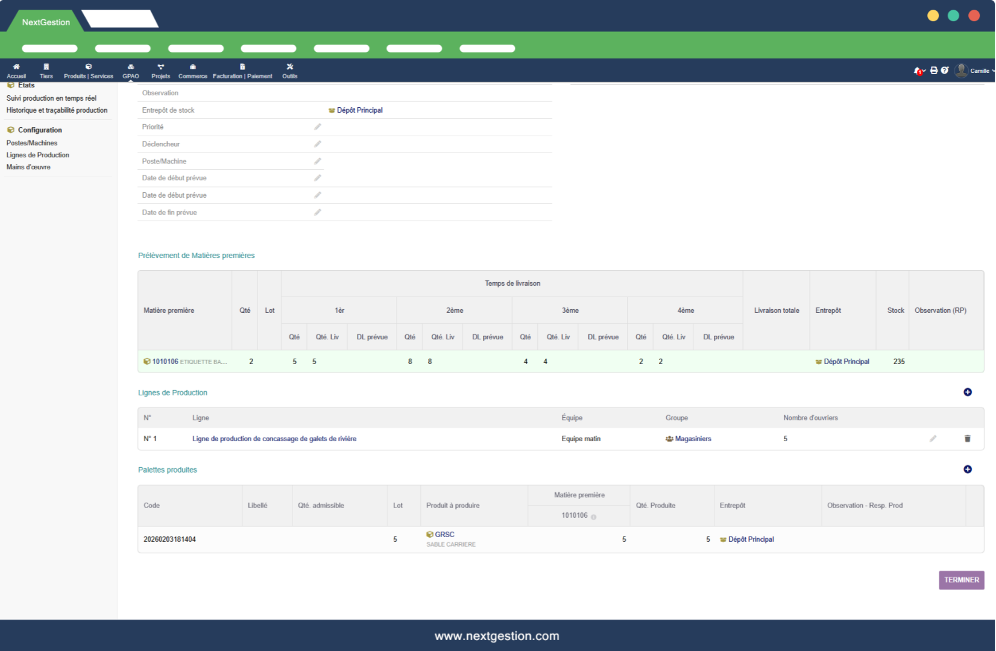Click the print icon in header
The width and height of the screenshot is (996, 651).
(x=934, y=71)
